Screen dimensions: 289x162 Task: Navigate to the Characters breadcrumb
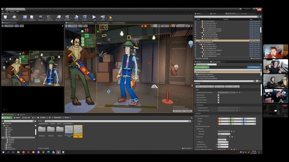(57, 117)
